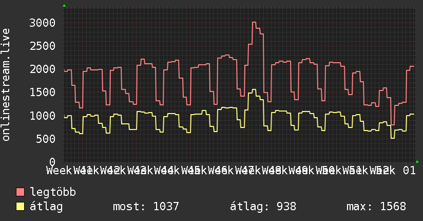
Task: Click the átlag: 938 statistic
Action: click(263, 207)
